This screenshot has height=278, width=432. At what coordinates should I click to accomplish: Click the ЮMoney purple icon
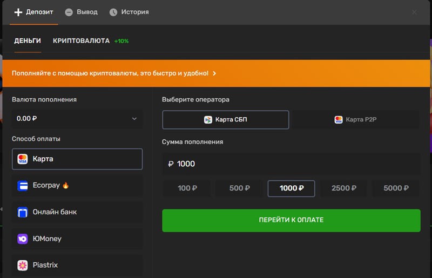click(23, 239)
